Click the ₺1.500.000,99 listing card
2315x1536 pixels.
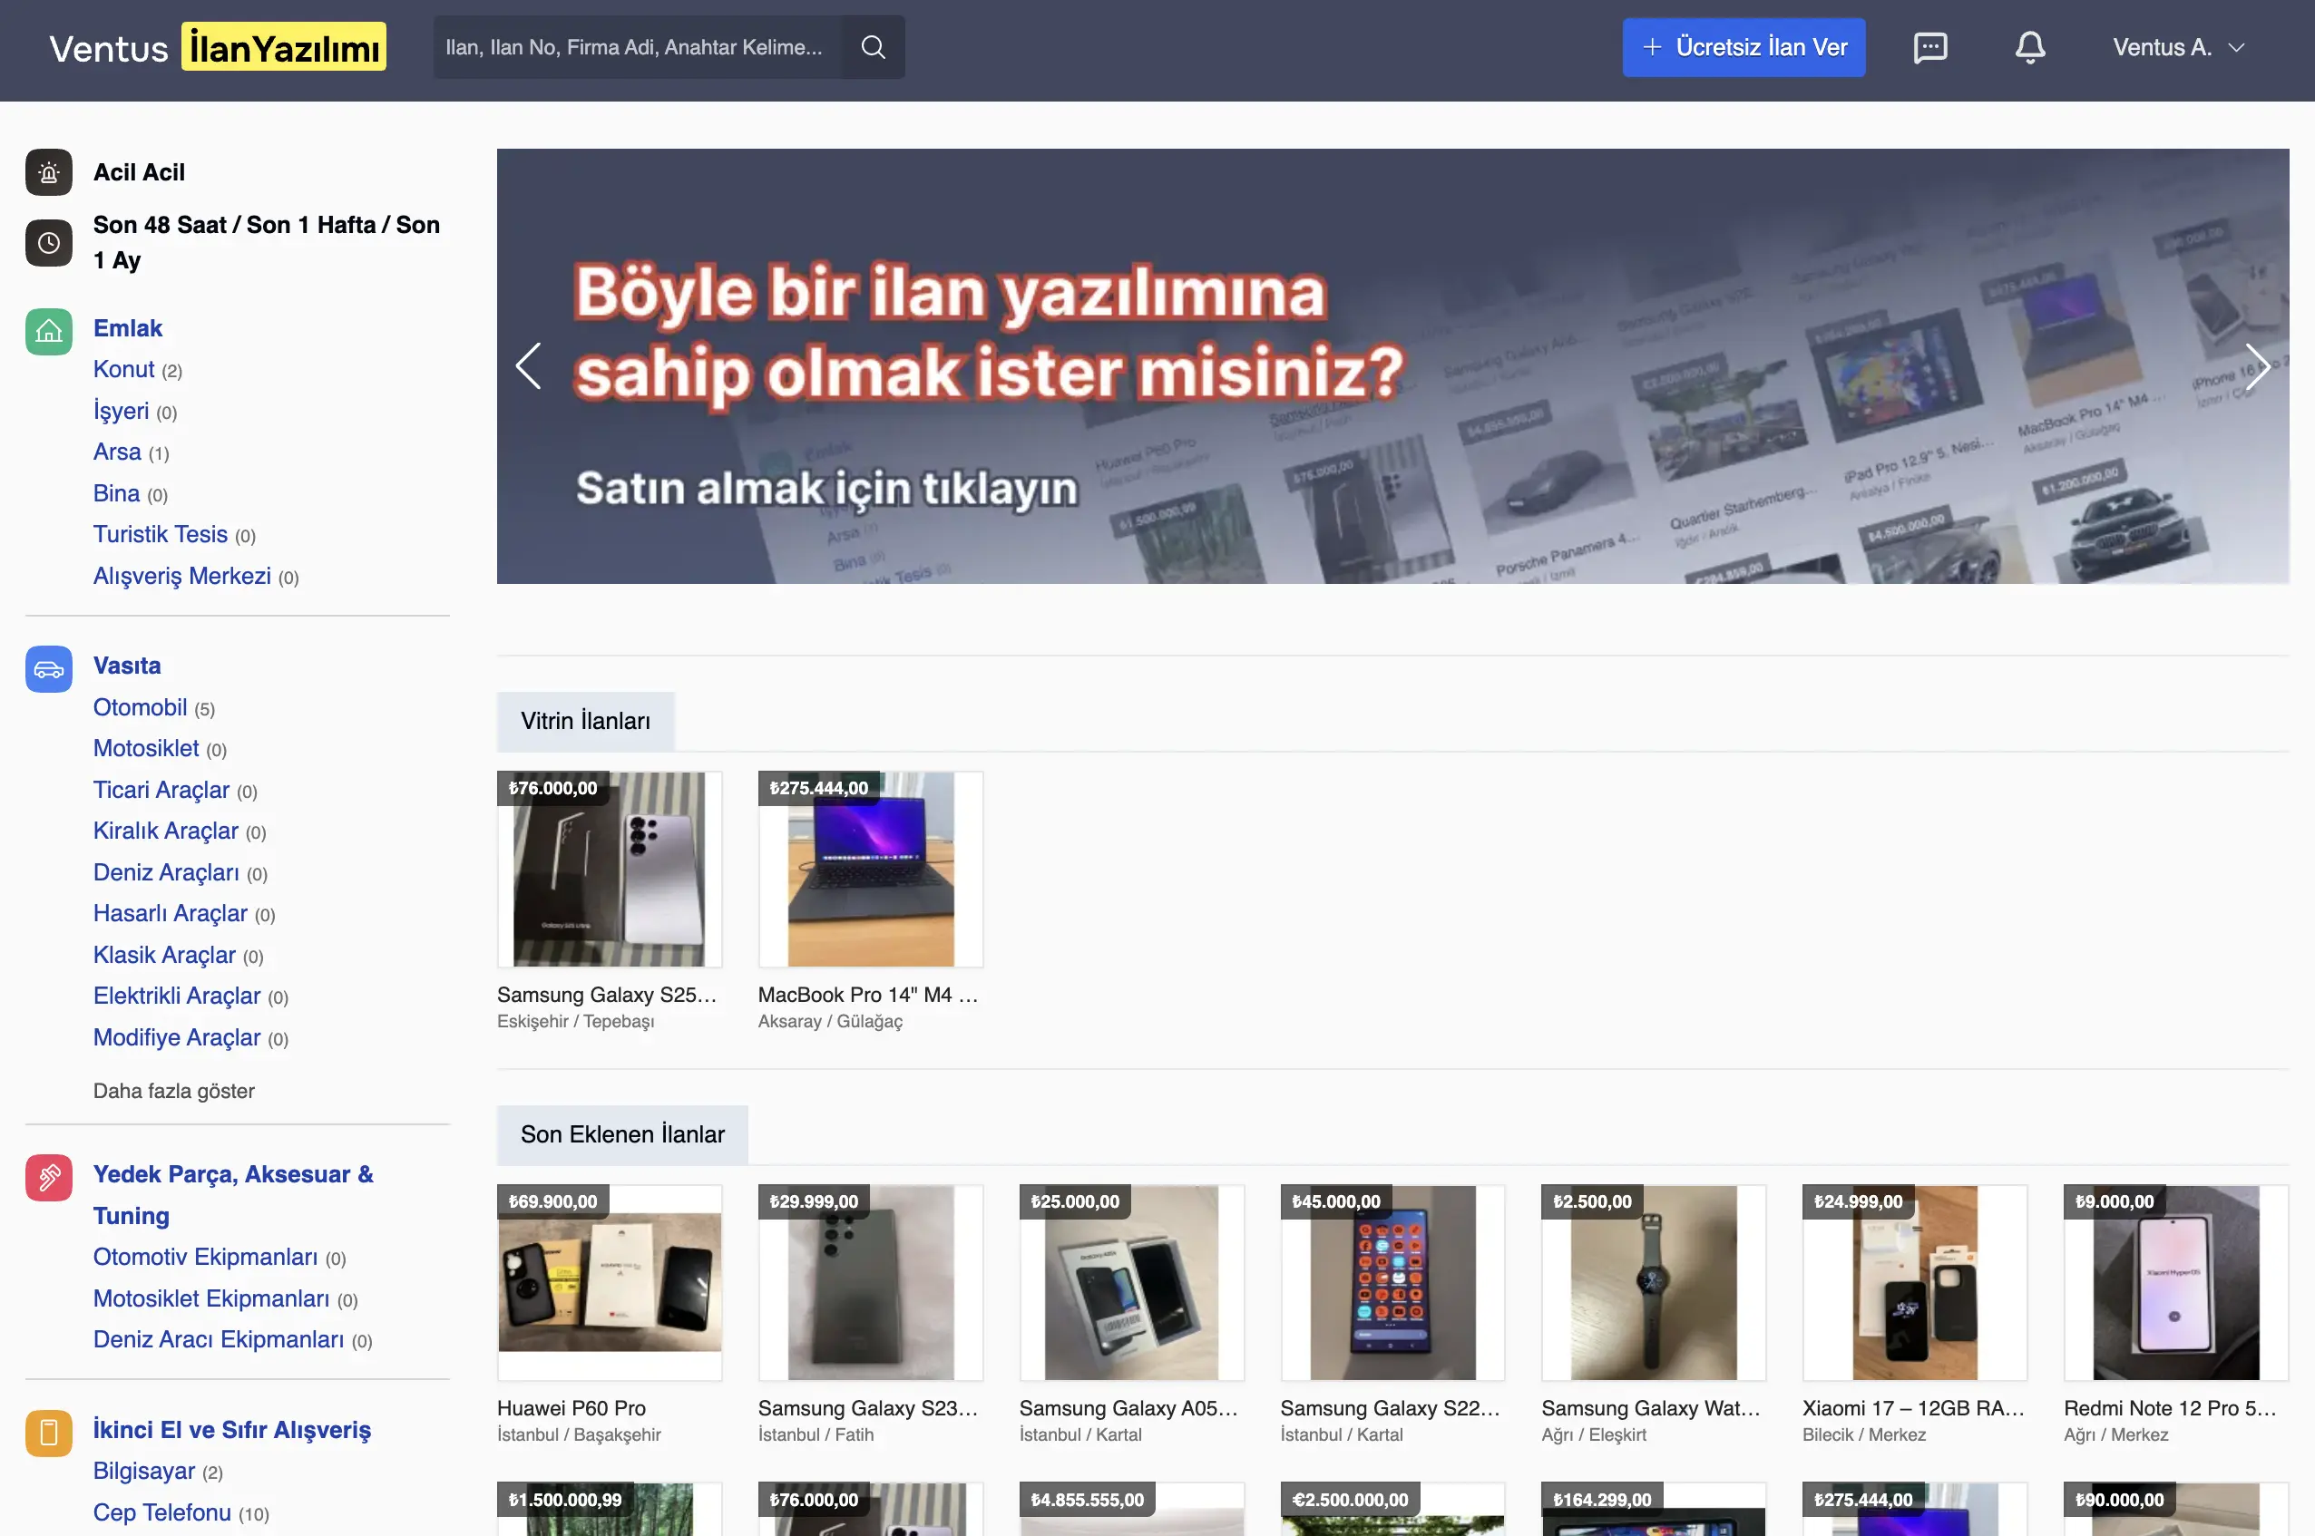point(609,1509)
